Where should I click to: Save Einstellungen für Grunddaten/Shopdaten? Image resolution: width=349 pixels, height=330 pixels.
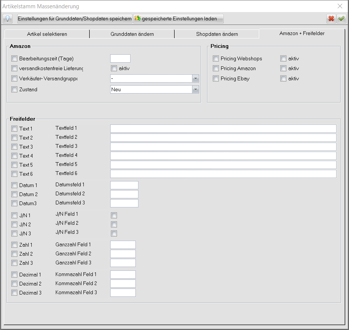tap(75, 19)
